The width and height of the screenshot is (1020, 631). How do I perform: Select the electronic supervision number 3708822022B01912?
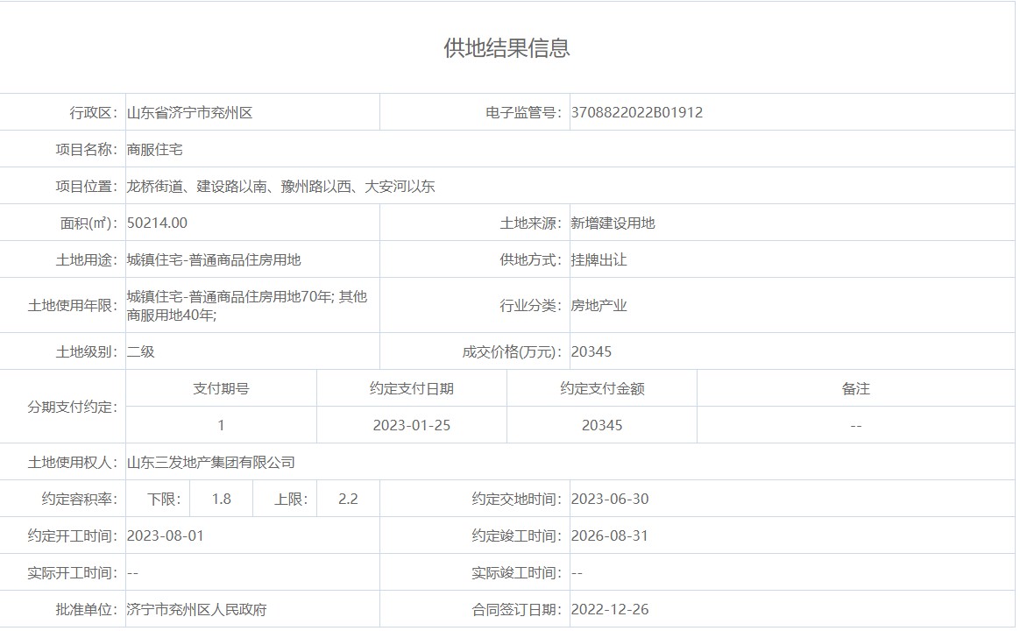click(x=636, y=113)
